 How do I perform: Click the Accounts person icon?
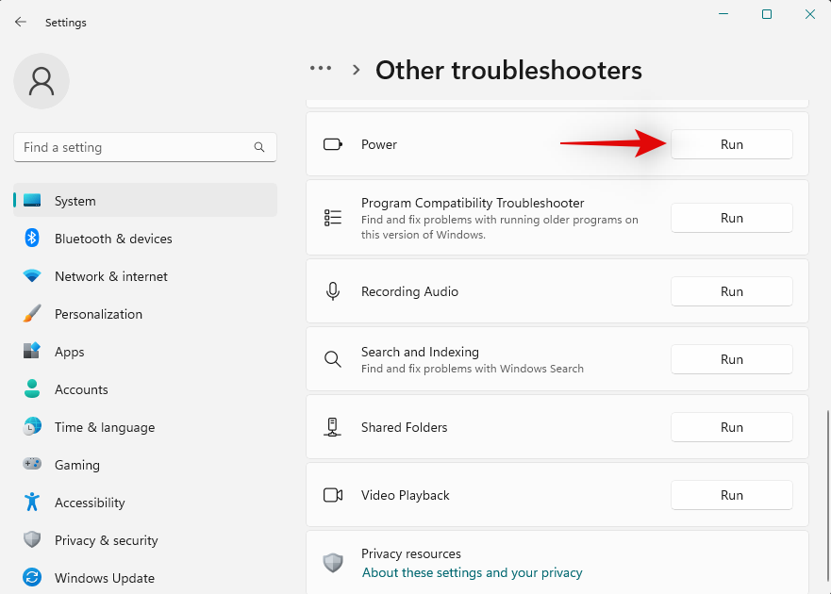pos(32,389)
